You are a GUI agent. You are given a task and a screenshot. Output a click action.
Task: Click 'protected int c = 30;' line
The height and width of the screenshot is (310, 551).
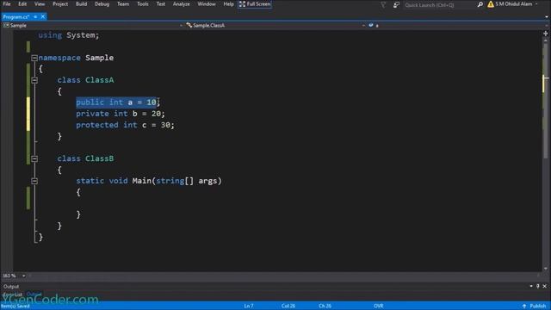[125, 125]
